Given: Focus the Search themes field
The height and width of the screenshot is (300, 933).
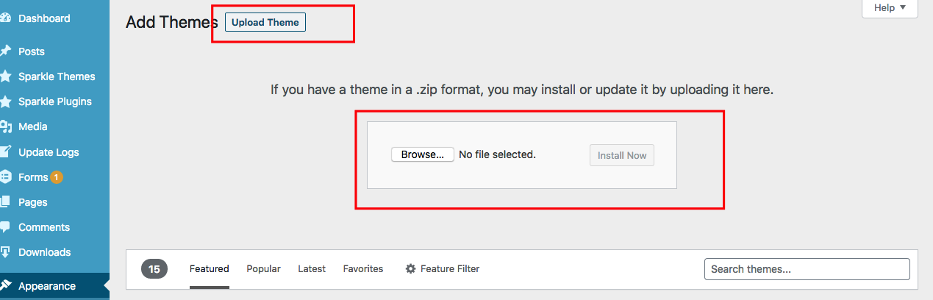Looking at the screenshot, I should click(x=807, y=269).
